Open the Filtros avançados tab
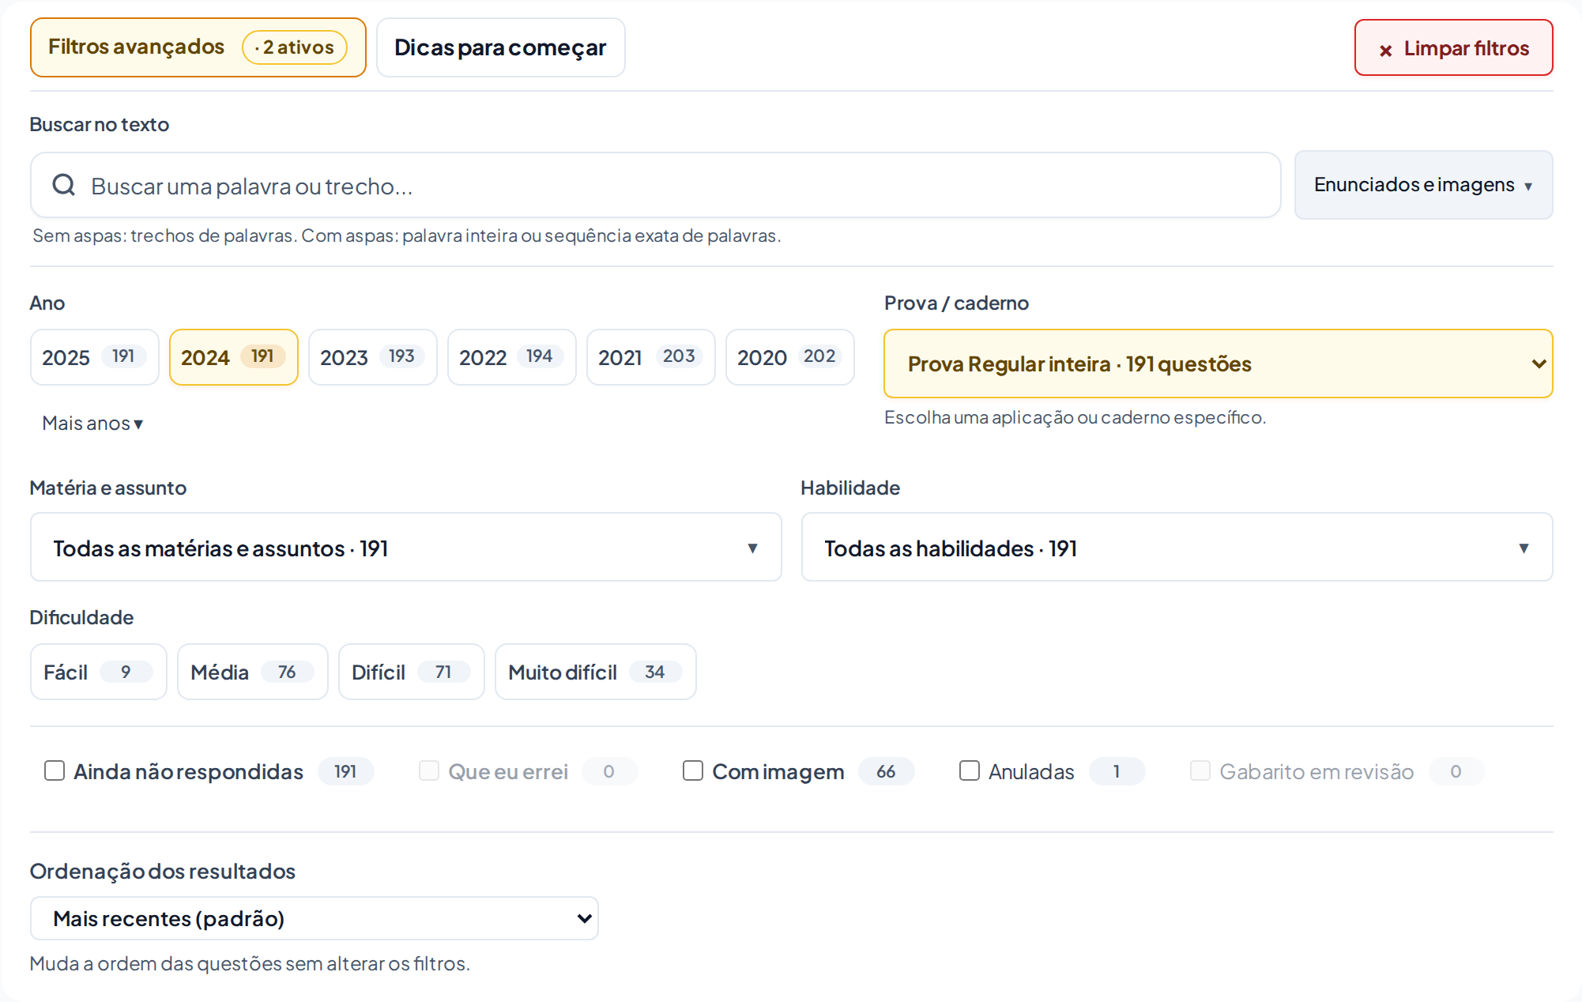 pyautogui.click(x=198, y=47)
